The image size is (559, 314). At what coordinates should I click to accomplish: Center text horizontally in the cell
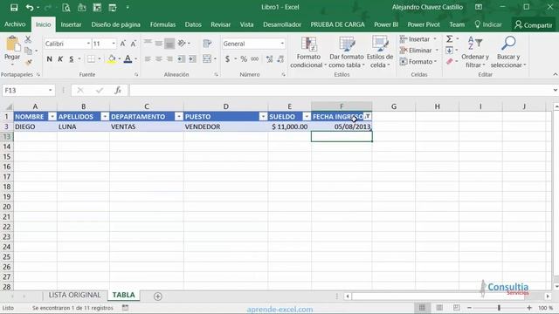tap(159, 59)
